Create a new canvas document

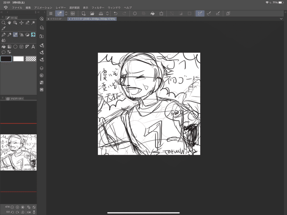[x=84, y=13]
